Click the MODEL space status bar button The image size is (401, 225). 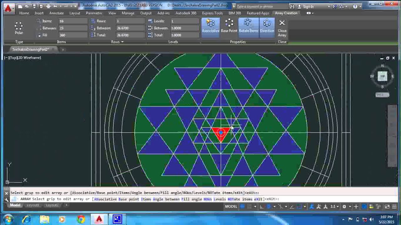[x=231, y=207]
